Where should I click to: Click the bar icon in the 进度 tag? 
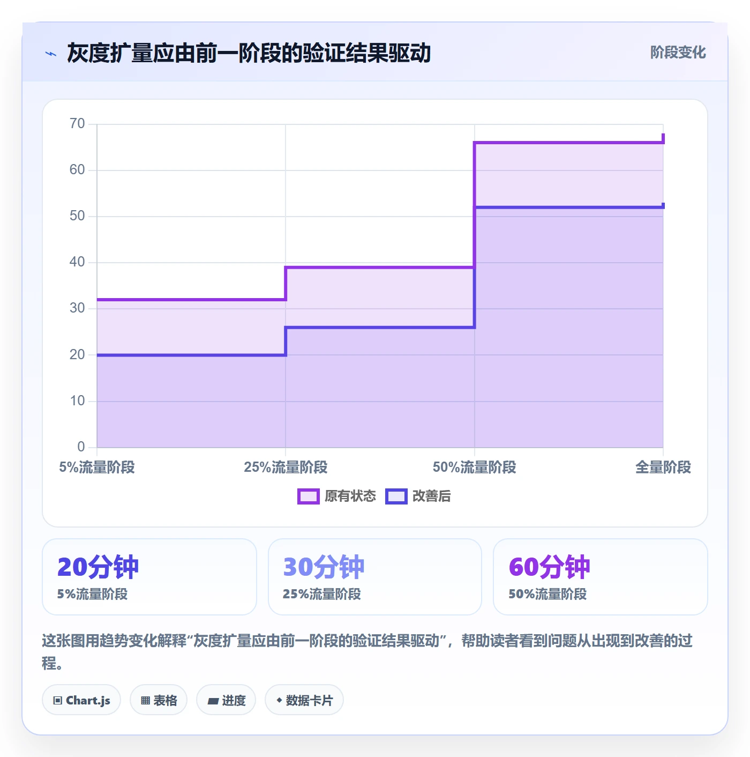point(213,701)
